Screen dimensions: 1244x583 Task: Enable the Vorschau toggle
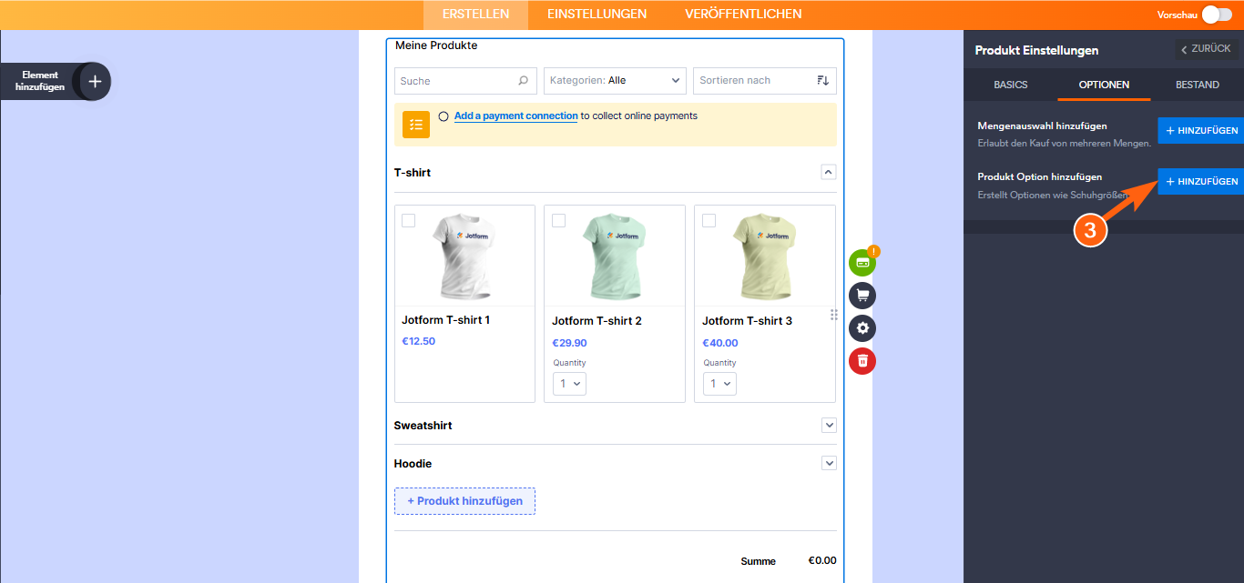1219,15
